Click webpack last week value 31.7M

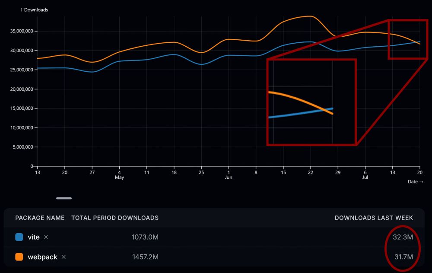click(x=403, y=257)
